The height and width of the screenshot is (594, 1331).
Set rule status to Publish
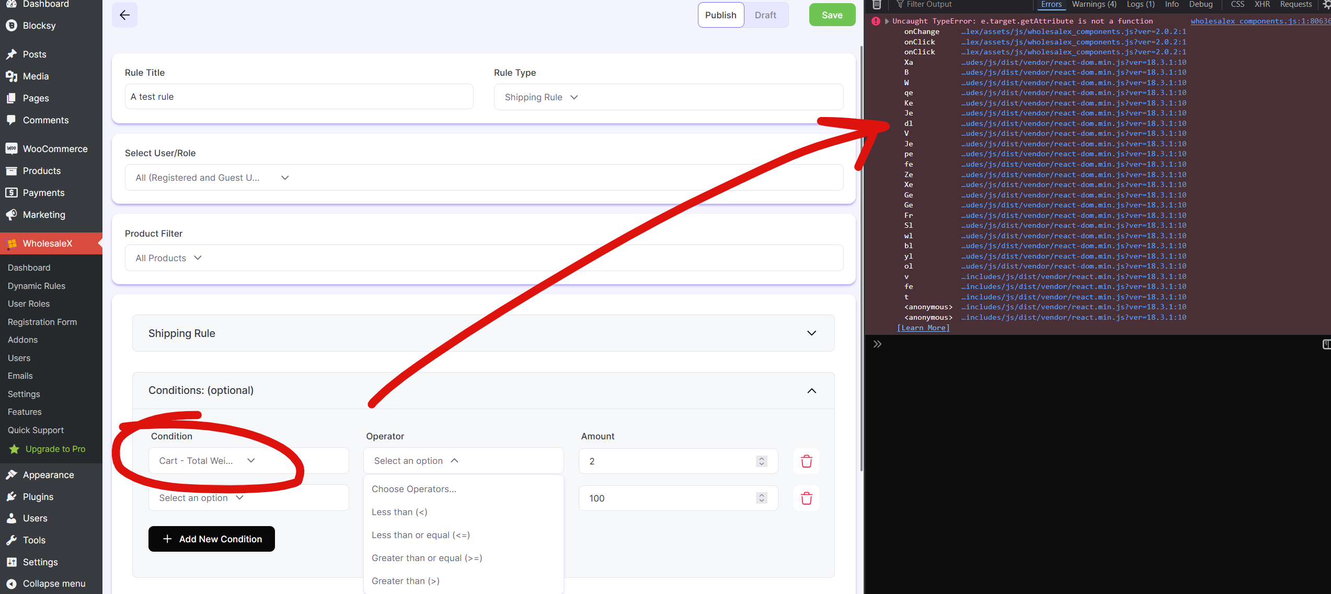tap(720, 15)
